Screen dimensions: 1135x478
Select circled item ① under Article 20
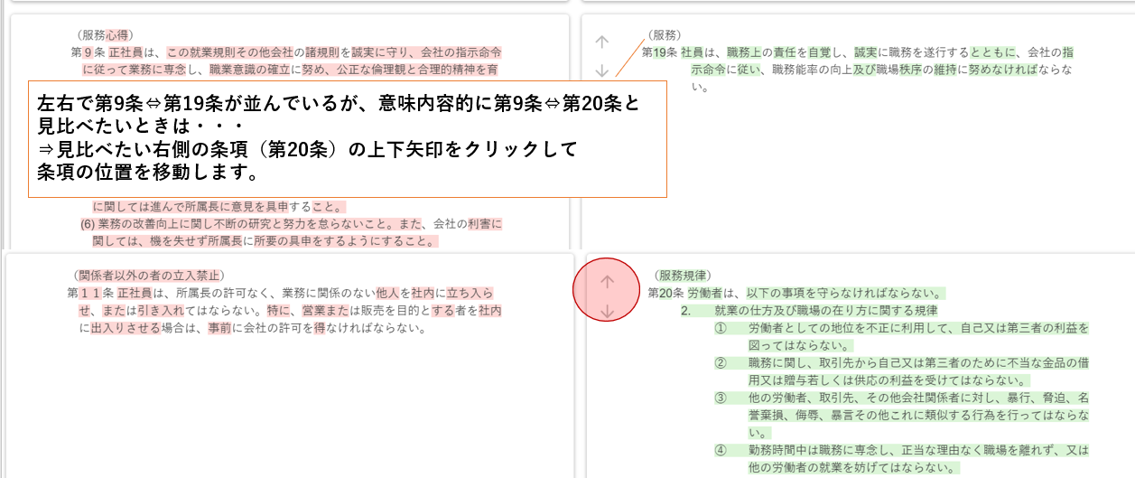click(720, 328)
